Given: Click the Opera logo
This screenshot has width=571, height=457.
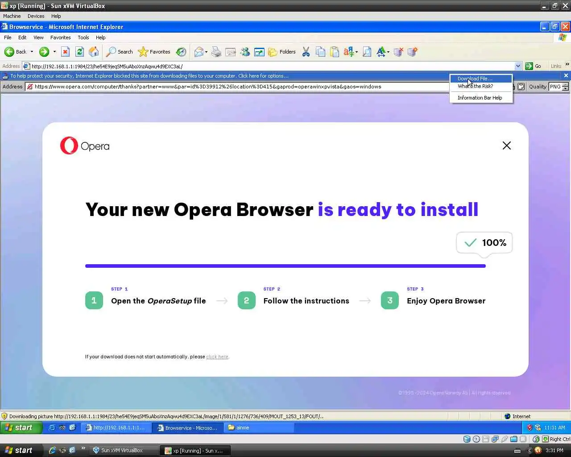Looking at the screenshot, I should [85, 146].
